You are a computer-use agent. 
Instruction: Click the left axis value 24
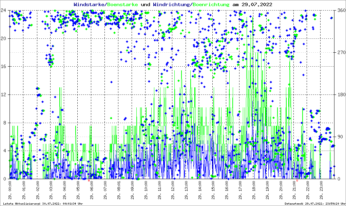click(x=5, y=10)
